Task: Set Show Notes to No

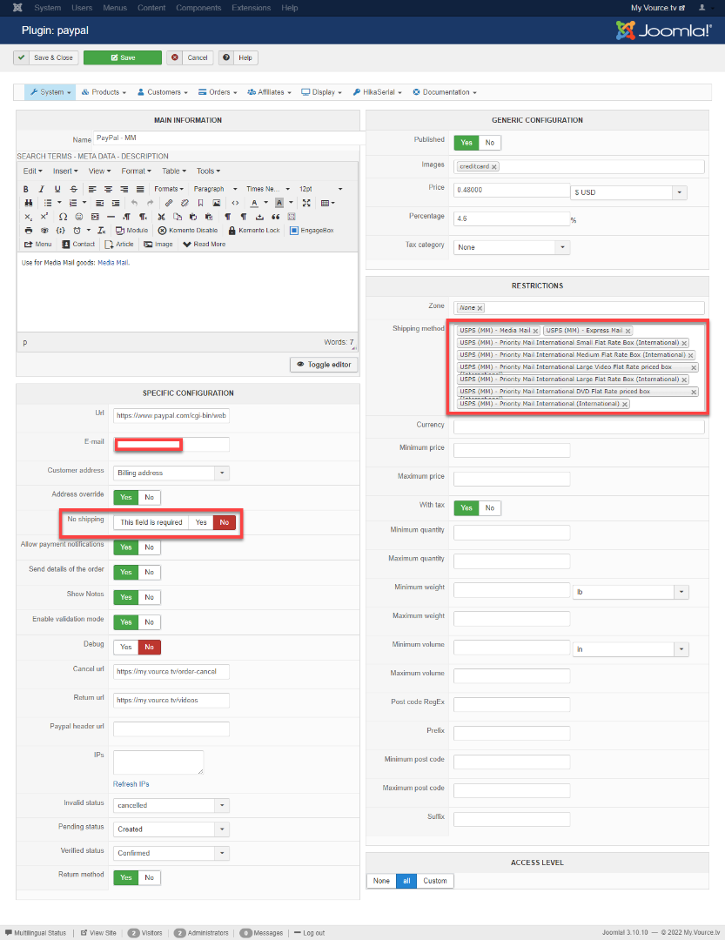Action: tap(150, 598)
